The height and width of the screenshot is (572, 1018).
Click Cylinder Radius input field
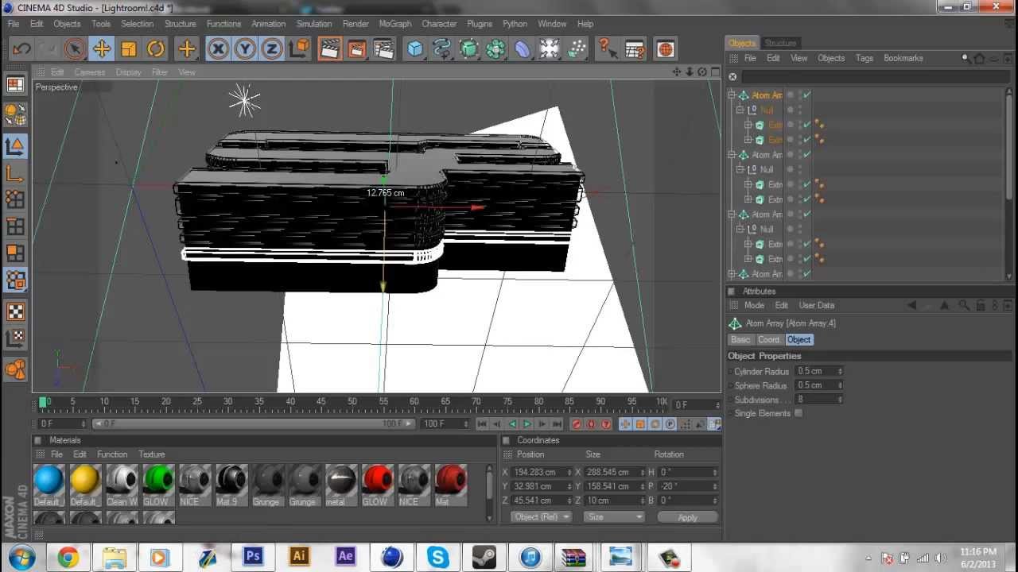[818, 371]
